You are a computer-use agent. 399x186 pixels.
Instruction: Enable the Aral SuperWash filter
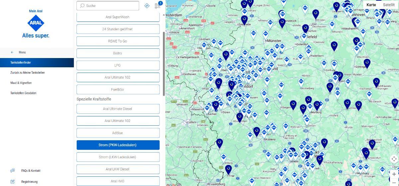click(x=118, y=17)
